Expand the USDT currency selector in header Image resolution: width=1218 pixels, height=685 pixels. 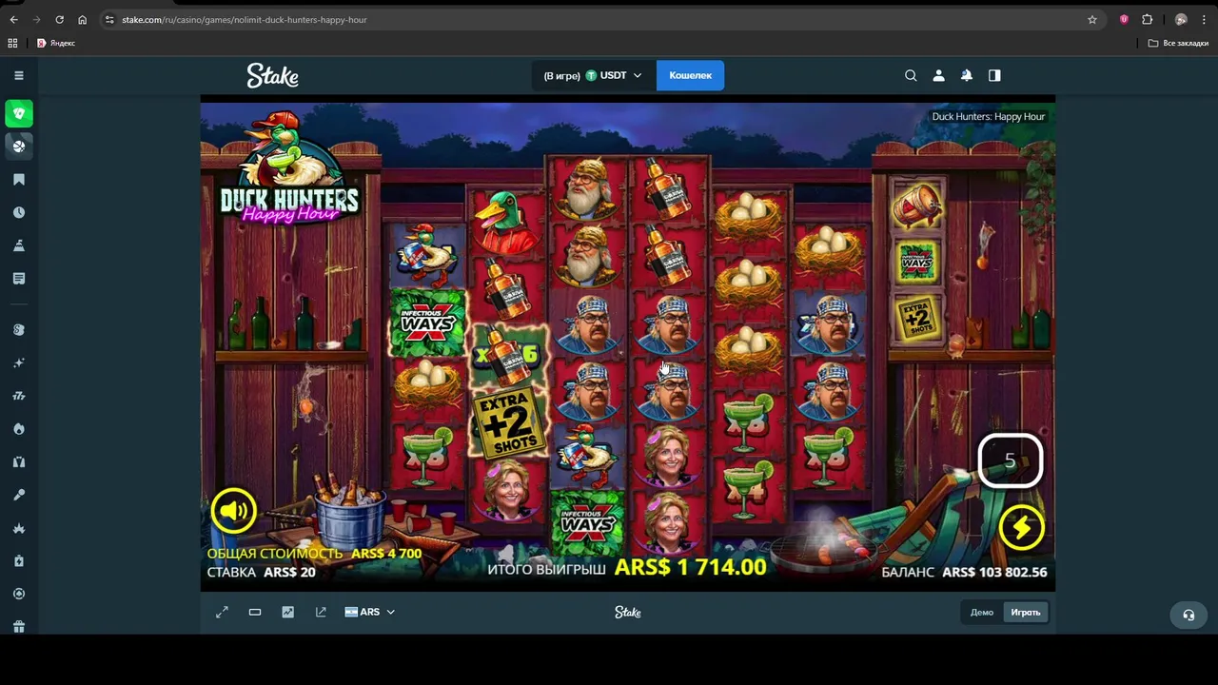(594, 75)
